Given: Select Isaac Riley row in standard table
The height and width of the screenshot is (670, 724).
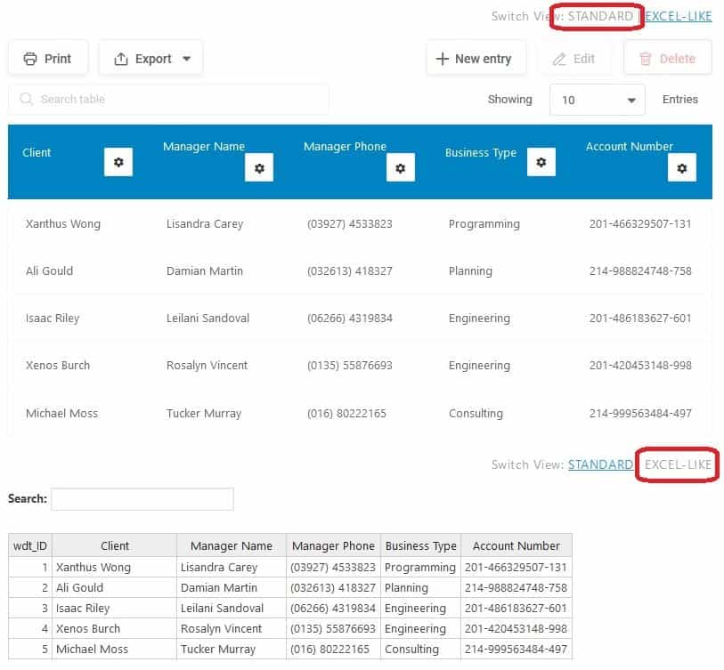Looking at the screenshot, I should (x=360, y=319).
